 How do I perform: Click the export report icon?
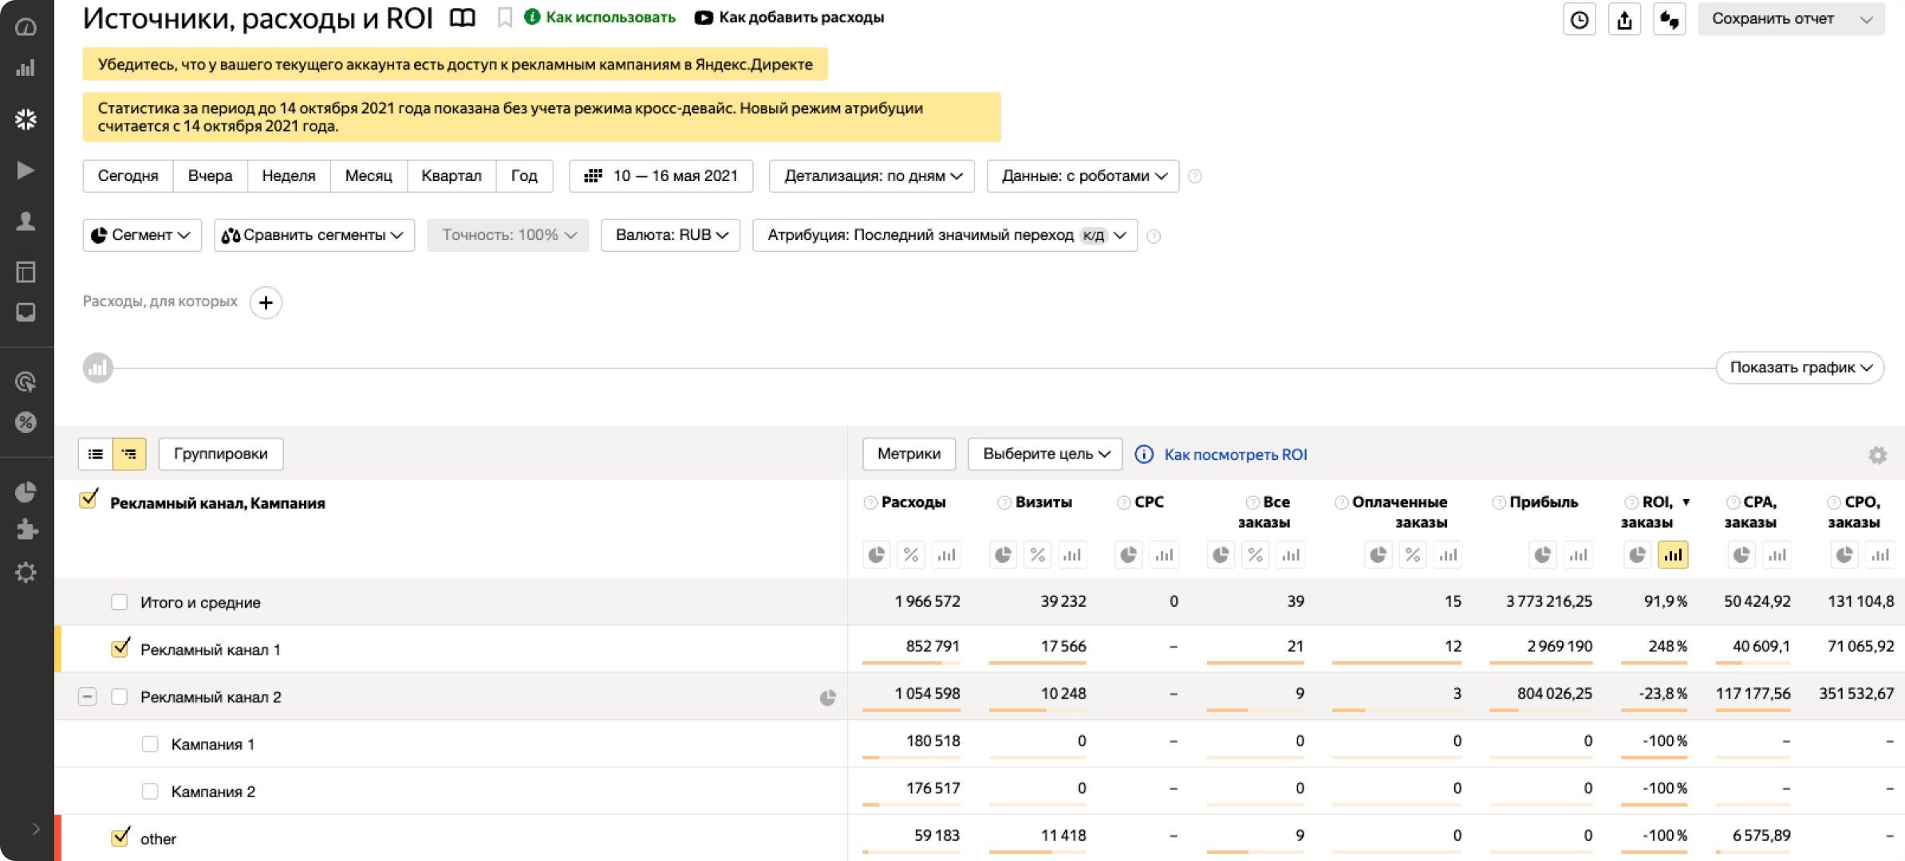coord(1624,19)
